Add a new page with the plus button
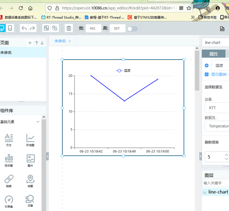The image size is (229, 211). [30, 43]
